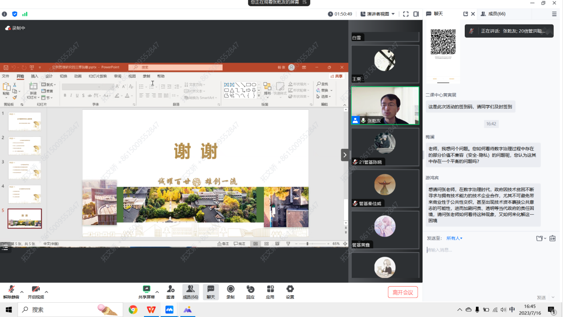Enter full screen with the expand icon

click(x=406, y=14)
